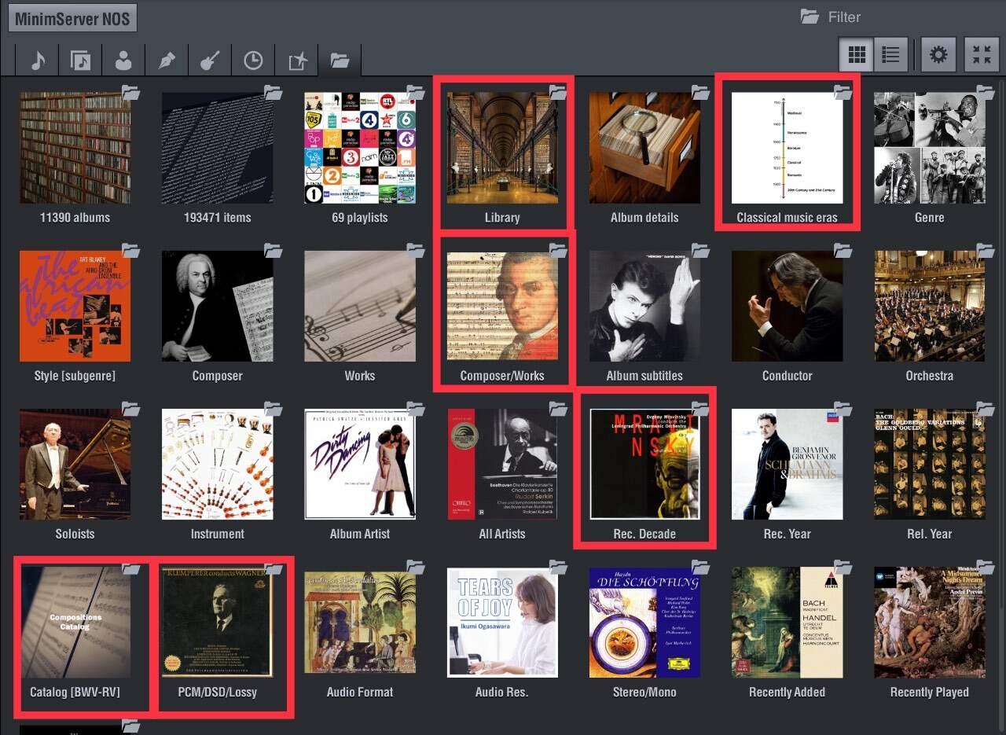Click the 'Album subtitles' label text
The width and height of the screenshot is (1006, 735).
(x=644, y=376)
